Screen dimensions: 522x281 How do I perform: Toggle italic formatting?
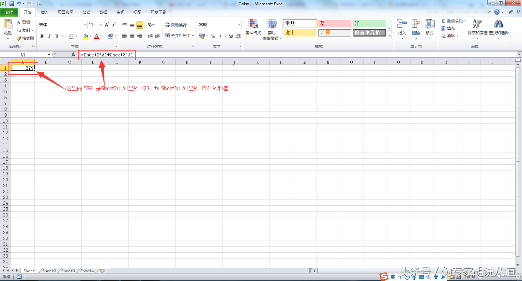pyautogui.click(x=49, y=36)
